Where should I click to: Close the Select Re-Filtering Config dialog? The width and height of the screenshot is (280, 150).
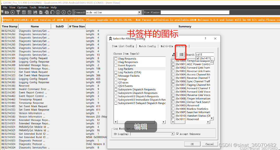pyautogui.click(x=215, y=38)
